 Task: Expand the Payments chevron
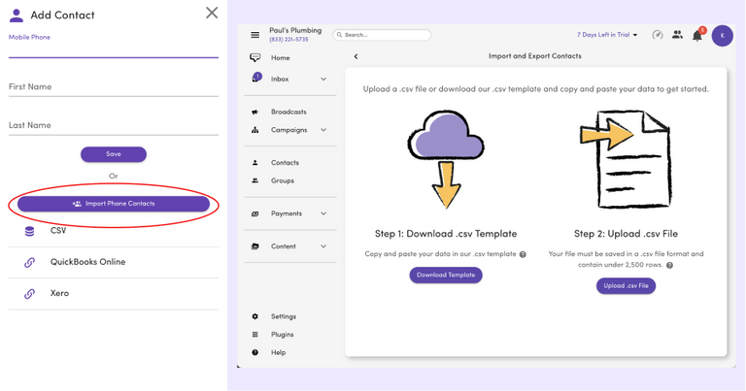pos(323,213)
